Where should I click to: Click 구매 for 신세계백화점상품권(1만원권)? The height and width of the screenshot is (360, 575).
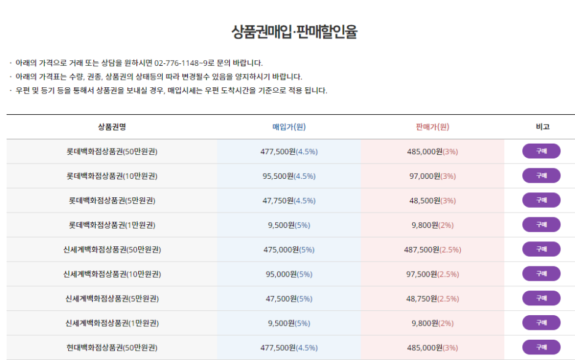541,323
